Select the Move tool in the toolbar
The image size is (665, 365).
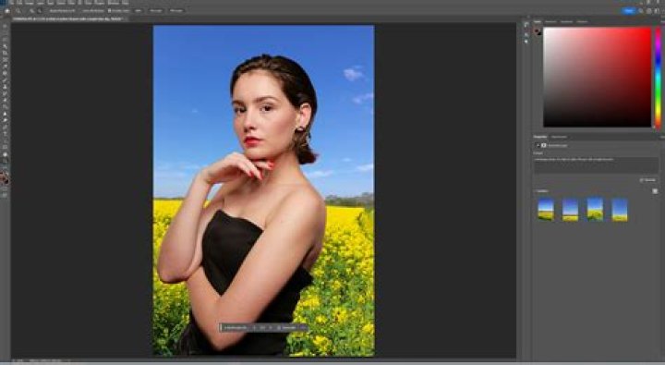point(6,26)
